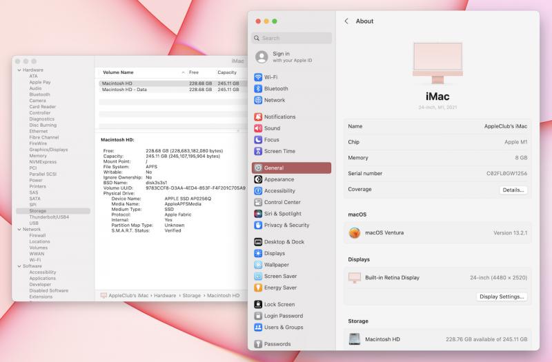The image size is (552, 362).
Task: Open the Appearance icon
Action: [x=258, y=179]
